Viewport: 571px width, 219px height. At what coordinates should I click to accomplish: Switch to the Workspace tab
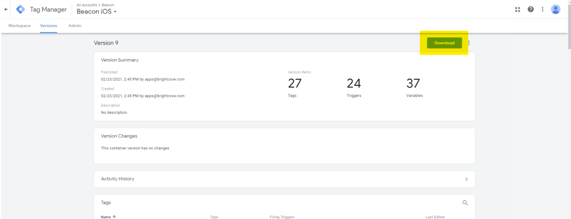coord(19,26)
